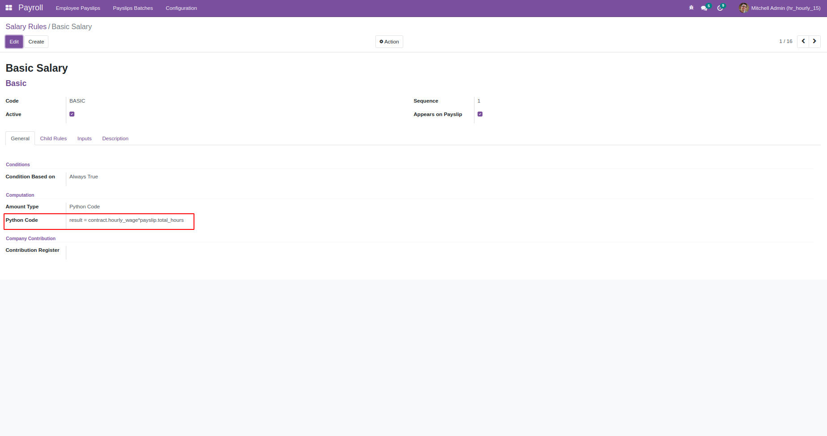
Task: Open the Mitchell Admin user menu
Action: 780,8
